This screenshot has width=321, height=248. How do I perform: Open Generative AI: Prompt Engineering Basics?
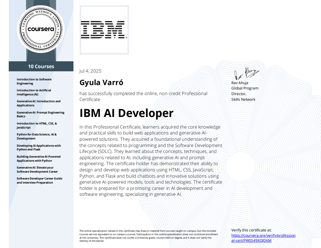(40, 114)
